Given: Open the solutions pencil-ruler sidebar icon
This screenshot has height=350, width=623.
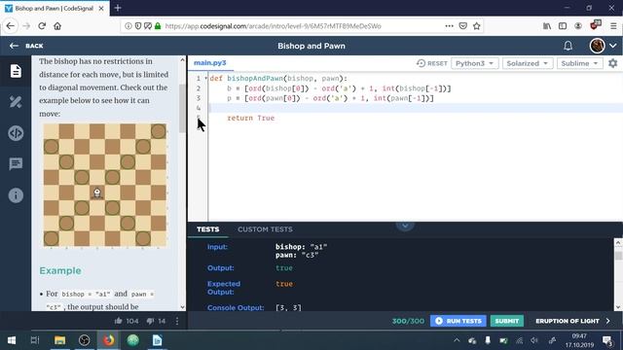Looking at the screenshot, I should (x=16, y=102).
